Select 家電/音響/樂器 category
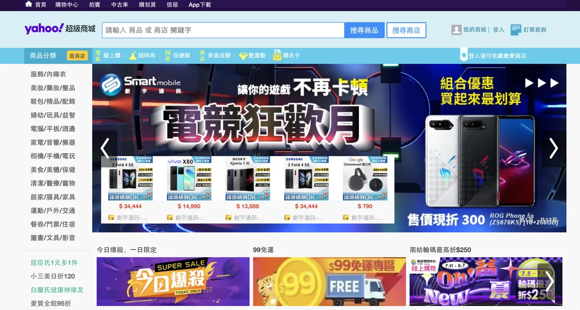Image resolution: width=580 pixels, height=310 pixels. (x=53, y=142)
